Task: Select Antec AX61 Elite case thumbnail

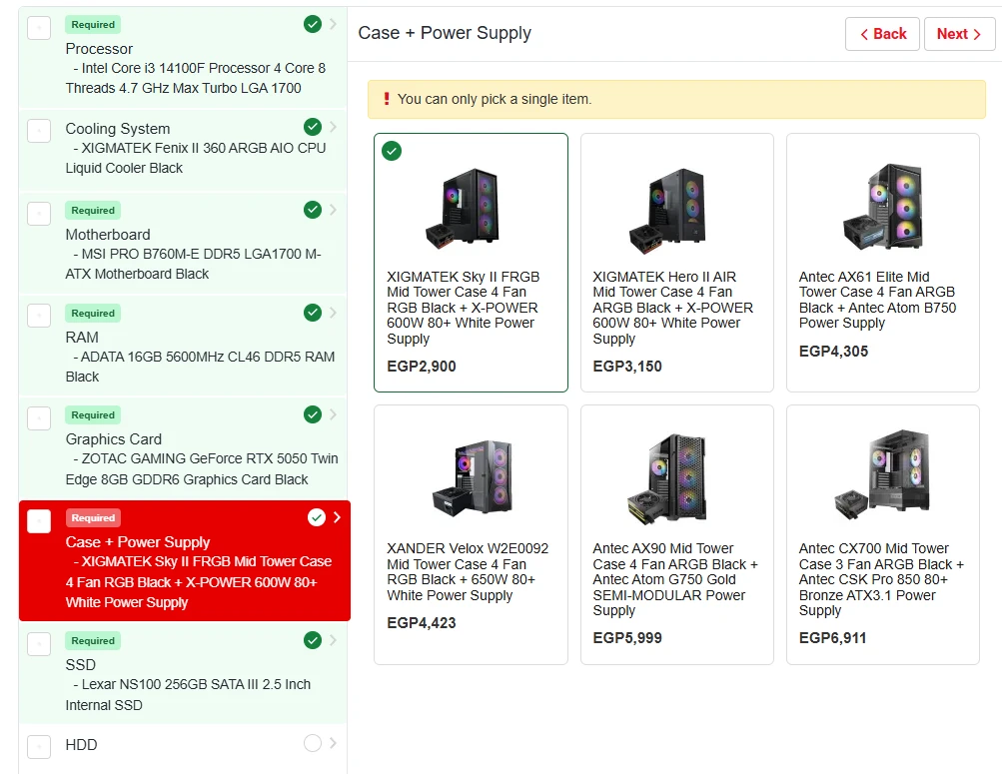Action: [x=882, y=207]
